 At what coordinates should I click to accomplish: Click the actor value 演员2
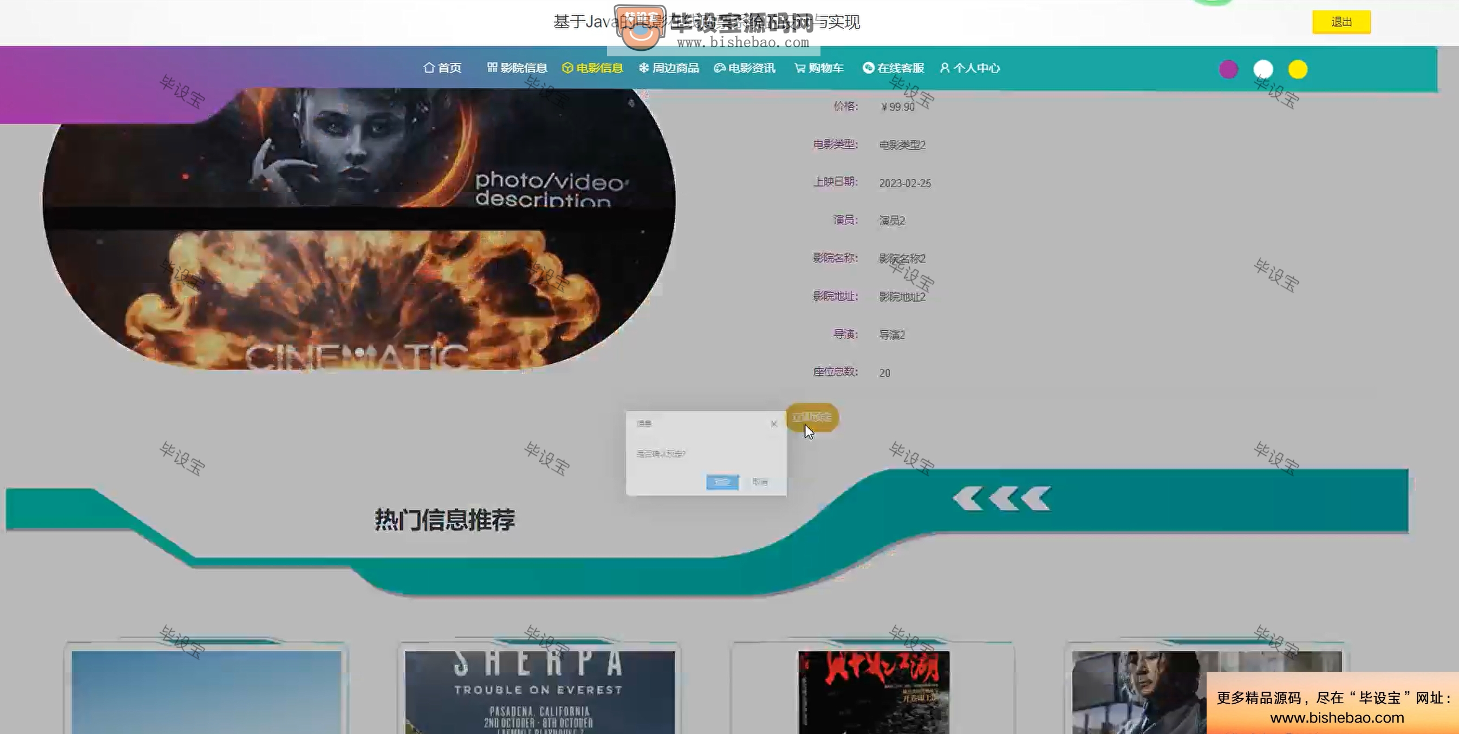[892, 221]
